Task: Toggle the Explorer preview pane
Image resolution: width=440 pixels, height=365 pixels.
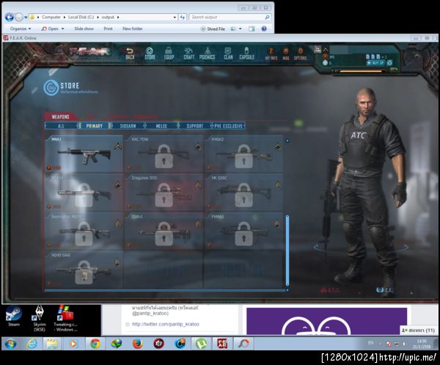Action: coord(252,29)
